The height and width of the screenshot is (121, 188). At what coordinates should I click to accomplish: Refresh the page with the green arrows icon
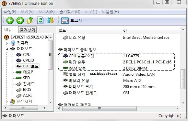pos(41,20)
